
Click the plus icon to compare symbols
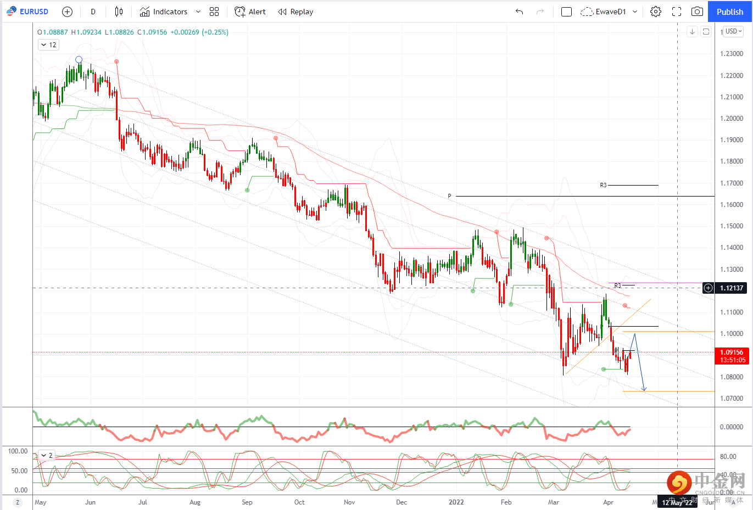[x=67, y=12]
